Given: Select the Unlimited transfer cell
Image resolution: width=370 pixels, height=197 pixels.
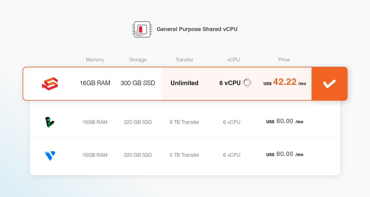Looking at the screenshot, I should click(184, 83).
